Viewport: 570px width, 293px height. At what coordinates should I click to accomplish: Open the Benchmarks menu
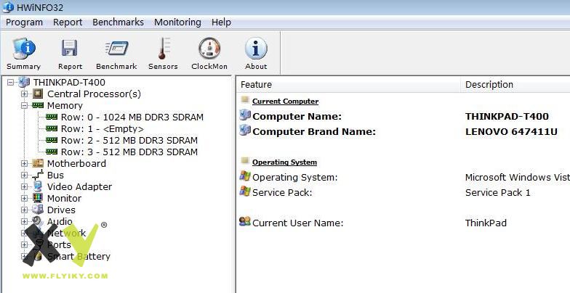pyautogui.click(x=118, y=22)
